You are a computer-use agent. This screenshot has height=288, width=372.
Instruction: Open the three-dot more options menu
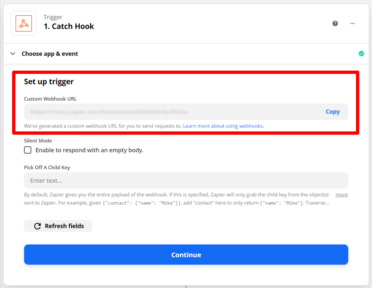tap(352, 24)
